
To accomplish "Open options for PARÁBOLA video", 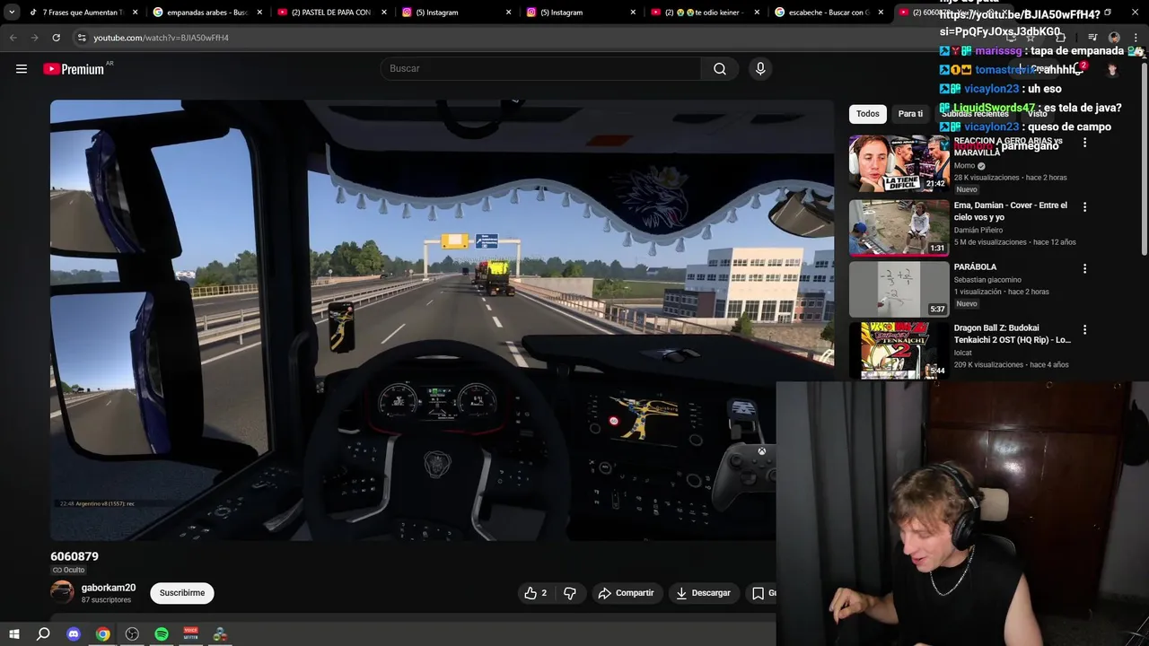I will (1084, 268).
